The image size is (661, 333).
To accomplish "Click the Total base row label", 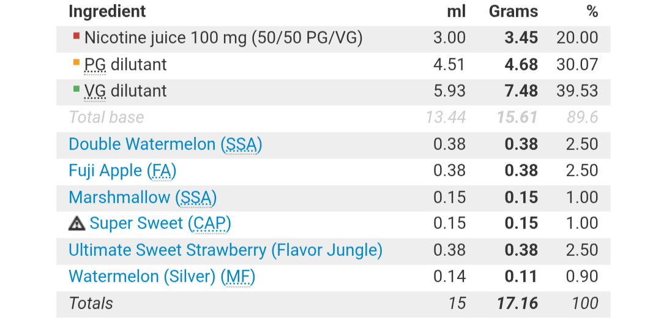I will point(106,118).
